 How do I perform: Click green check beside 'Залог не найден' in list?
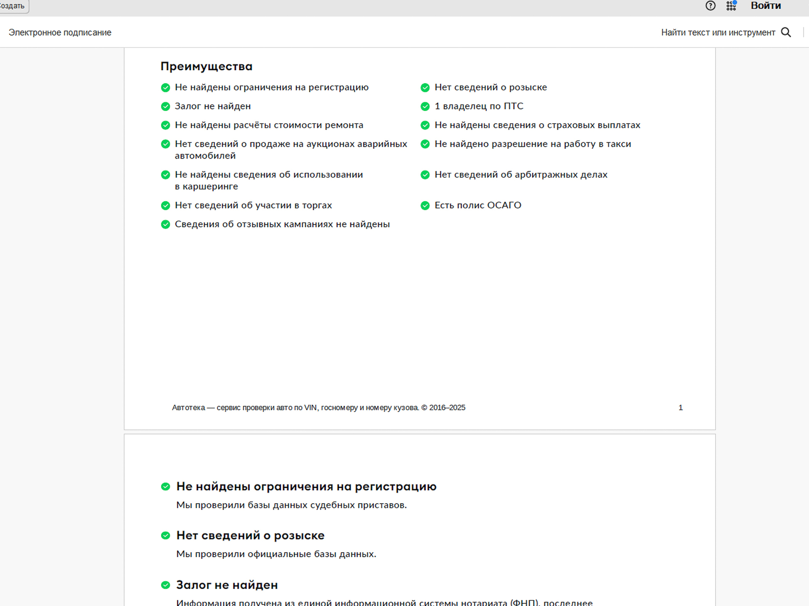click(x=166, y=106)
